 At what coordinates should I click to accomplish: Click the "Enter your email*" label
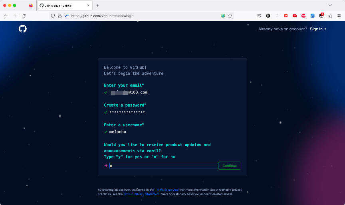(x=124, y=85)
